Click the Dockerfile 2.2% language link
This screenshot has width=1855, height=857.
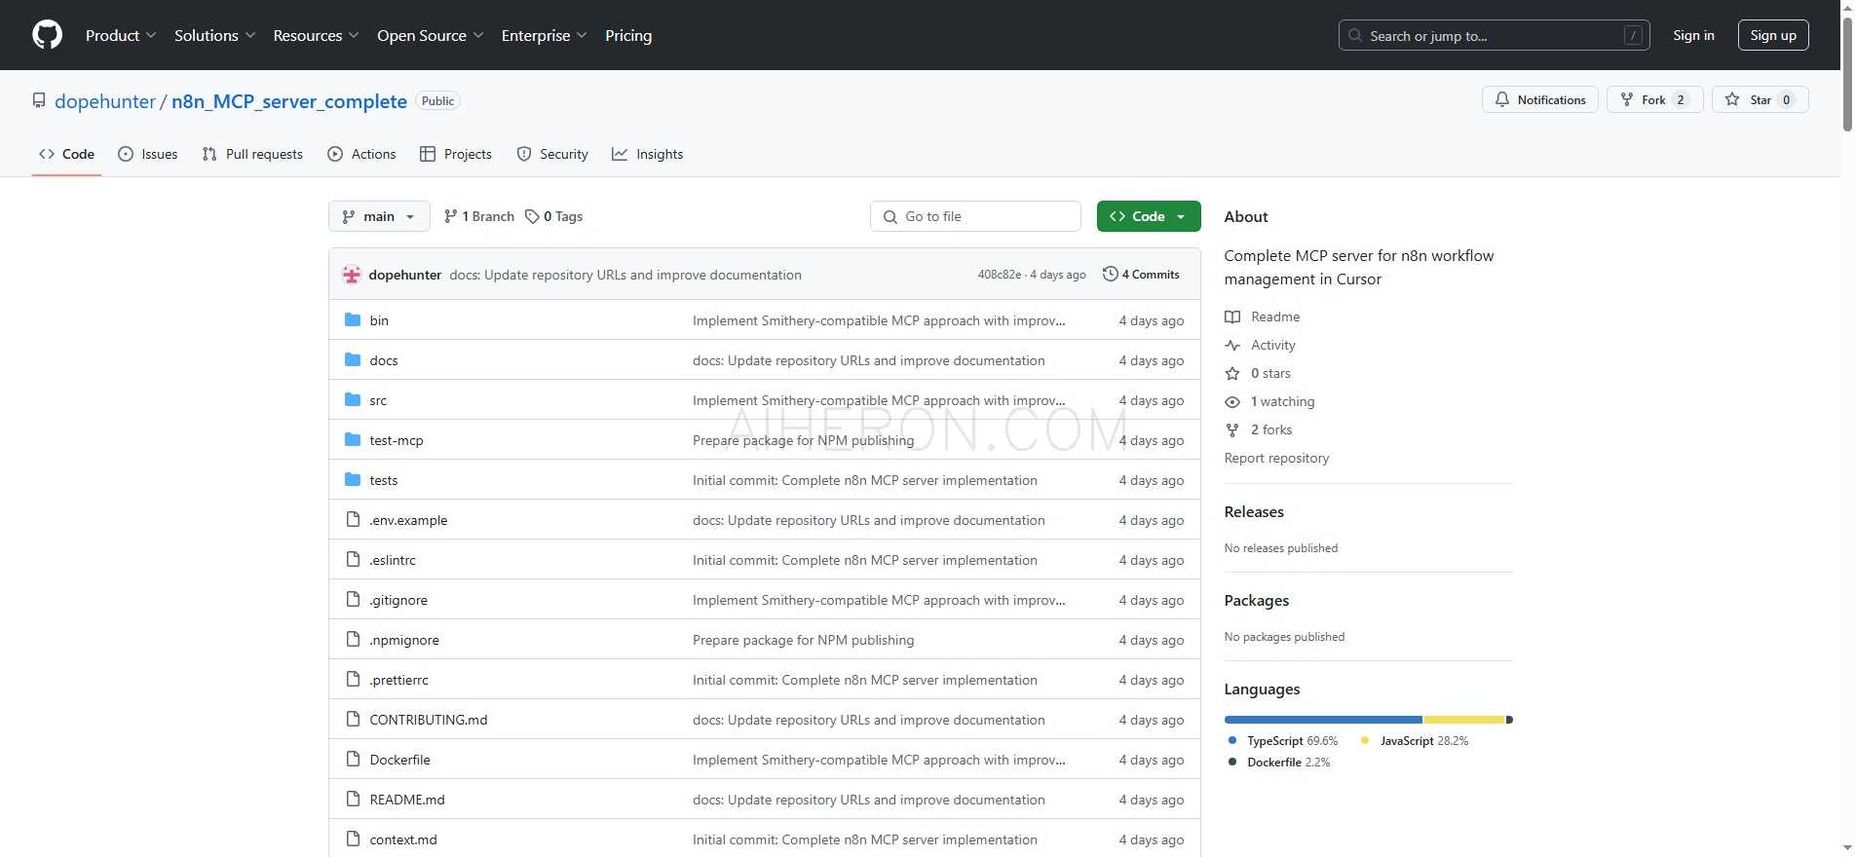point(1279,762)
